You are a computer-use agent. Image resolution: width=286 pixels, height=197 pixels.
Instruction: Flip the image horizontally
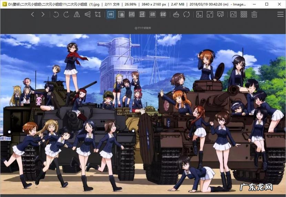coord(77,14)
